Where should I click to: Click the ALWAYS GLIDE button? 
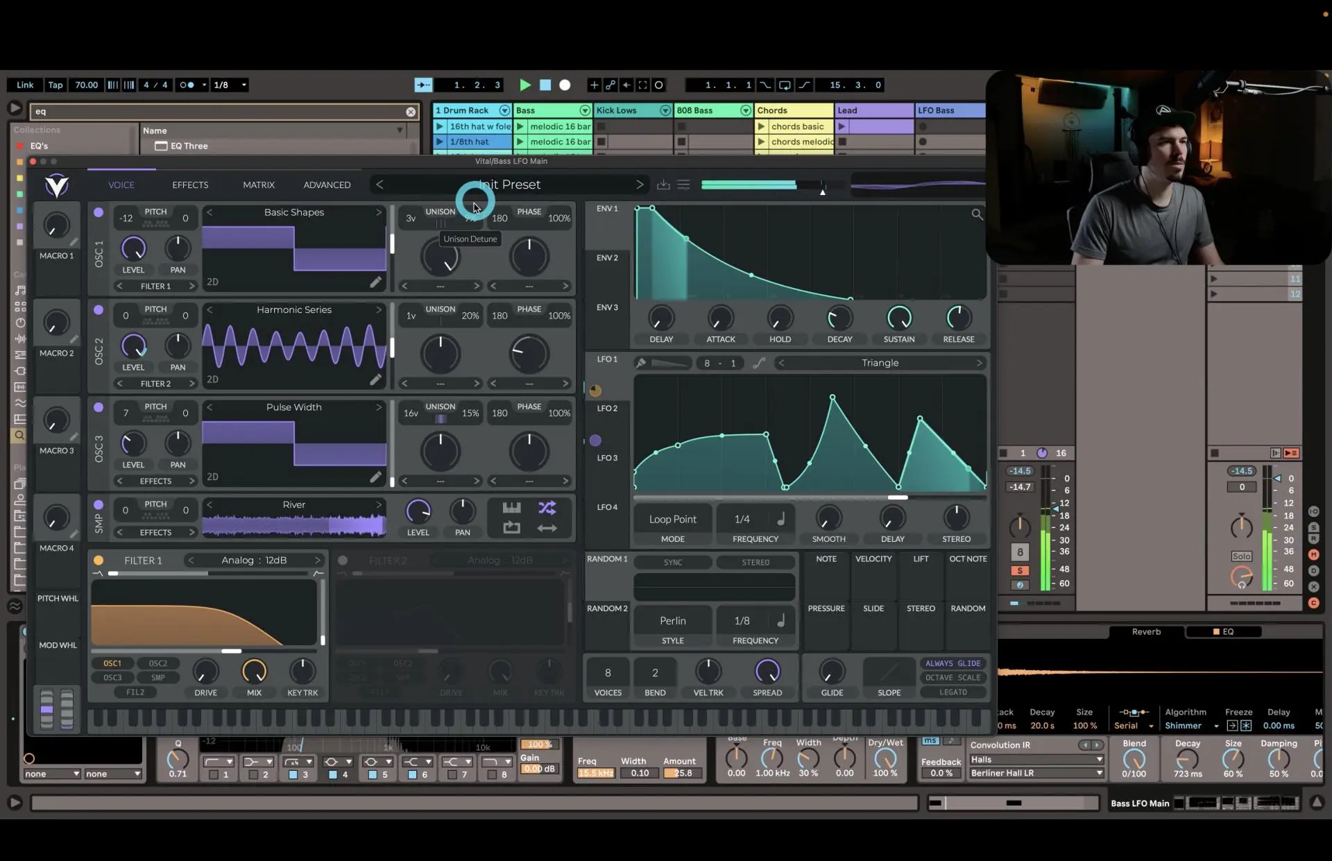point(953,663)
